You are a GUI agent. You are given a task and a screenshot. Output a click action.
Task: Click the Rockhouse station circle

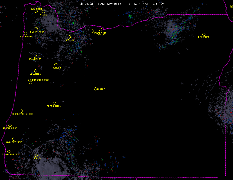(35, 56)
